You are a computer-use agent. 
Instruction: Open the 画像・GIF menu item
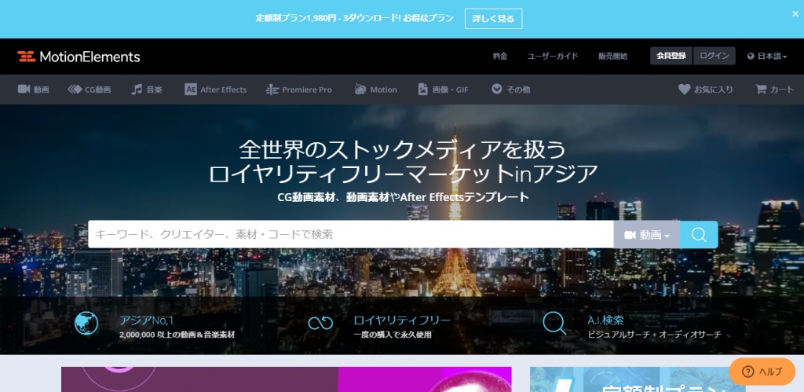pos(443,90)
